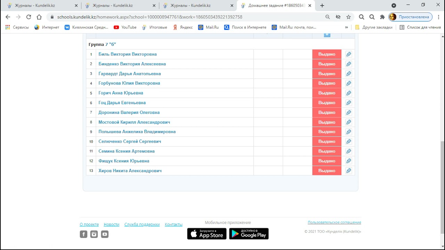Open Instagram social icon in footer
The image size is (445, 250).
click(x=94, y=234)
